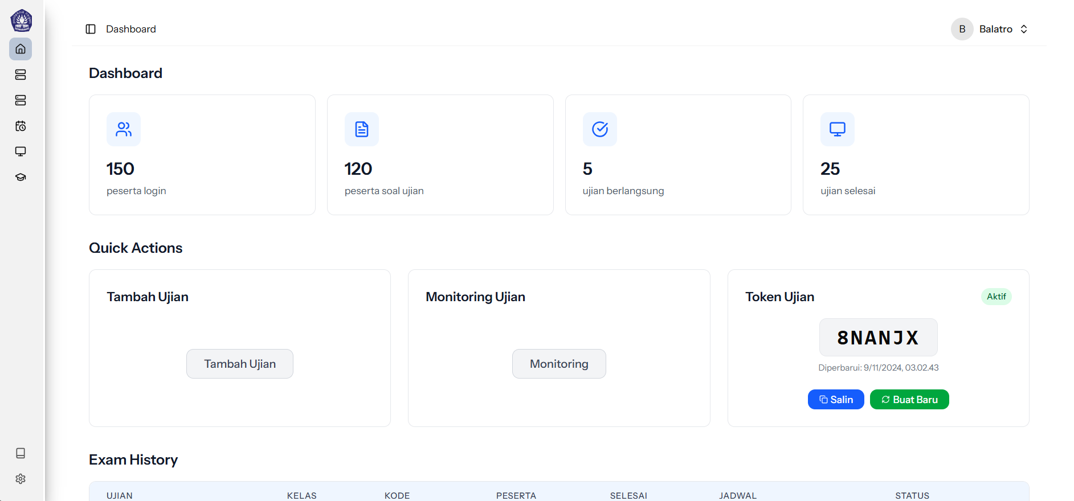Image resolution: width=1074 pixels, height=501 pixels.
Task: Click the school logo emblem in sidebar
Action: coord(21,20)
